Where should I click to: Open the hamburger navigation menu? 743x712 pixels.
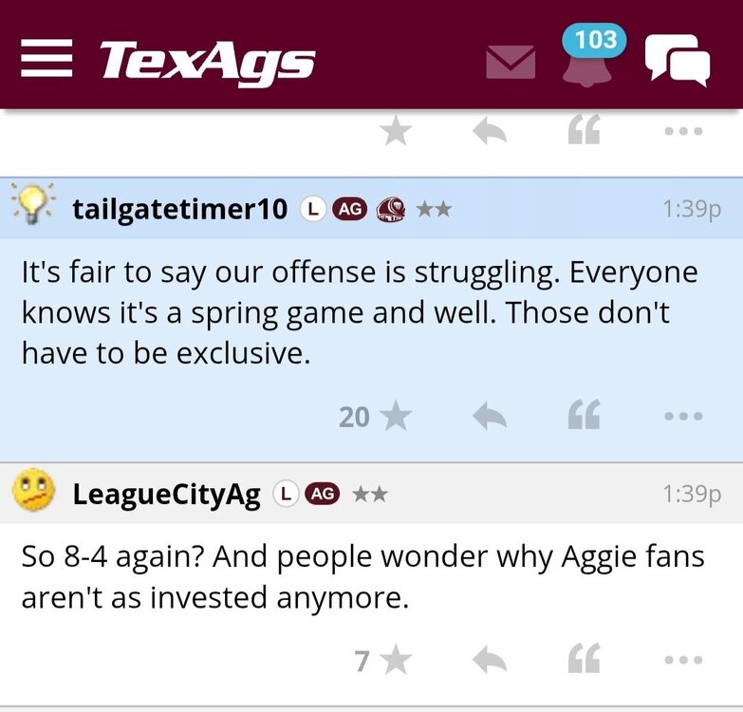coord(47,61)
